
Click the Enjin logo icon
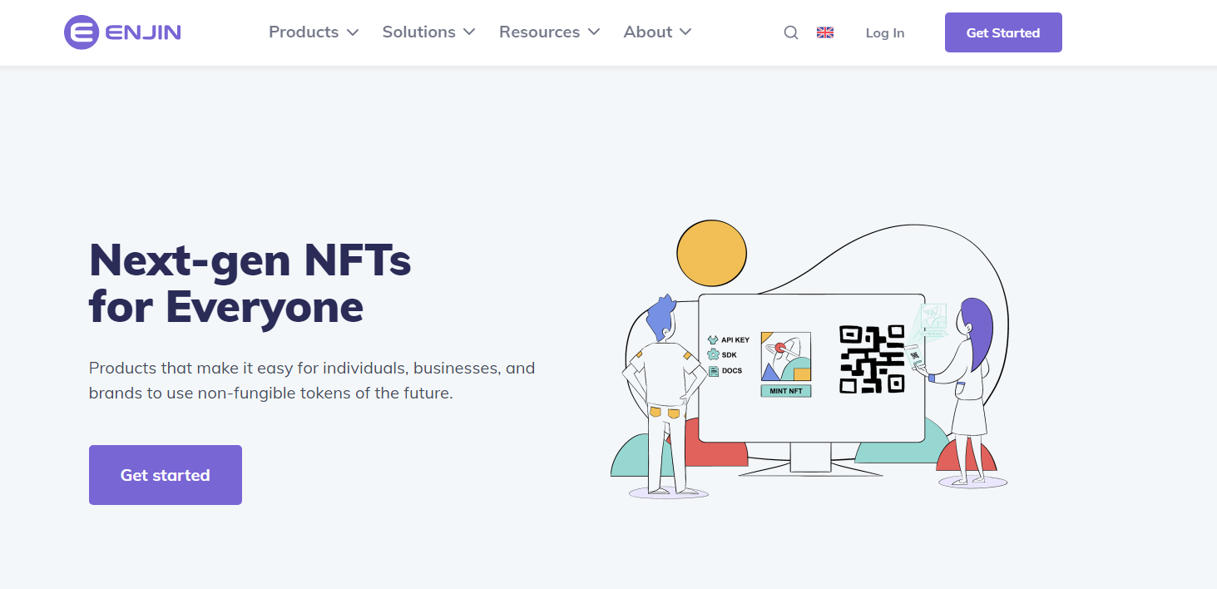coord(82,32)
